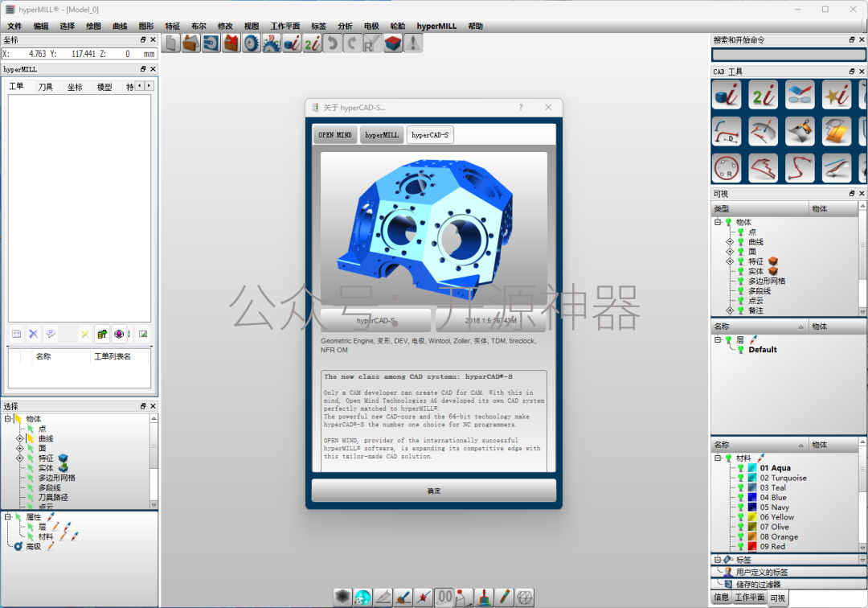The width and height of the screenshot is (868, 608).
Task: Toggle visibility bulb for 多段线 in the 可视 panel
Action: point(741,290)
